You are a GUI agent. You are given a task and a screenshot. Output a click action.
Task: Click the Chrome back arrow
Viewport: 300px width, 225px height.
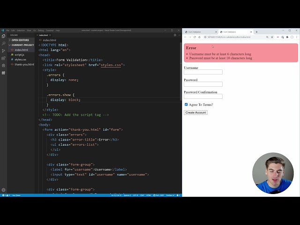[x=185, y=37]
